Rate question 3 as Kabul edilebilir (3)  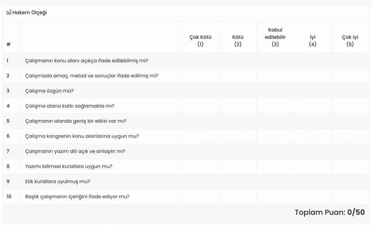(275, 91)
